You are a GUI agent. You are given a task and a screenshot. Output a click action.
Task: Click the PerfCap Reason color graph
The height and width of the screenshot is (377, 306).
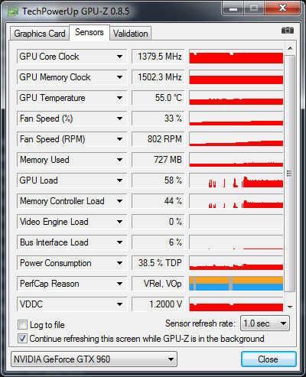tap(236, 284)
